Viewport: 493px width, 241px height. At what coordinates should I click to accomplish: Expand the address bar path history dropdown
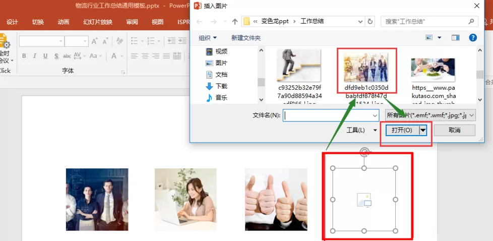pos(360,21)
